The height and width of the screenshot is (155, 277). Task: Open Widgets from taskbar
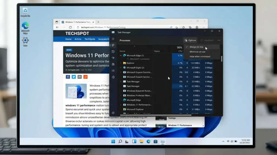[x=134, y=141]
